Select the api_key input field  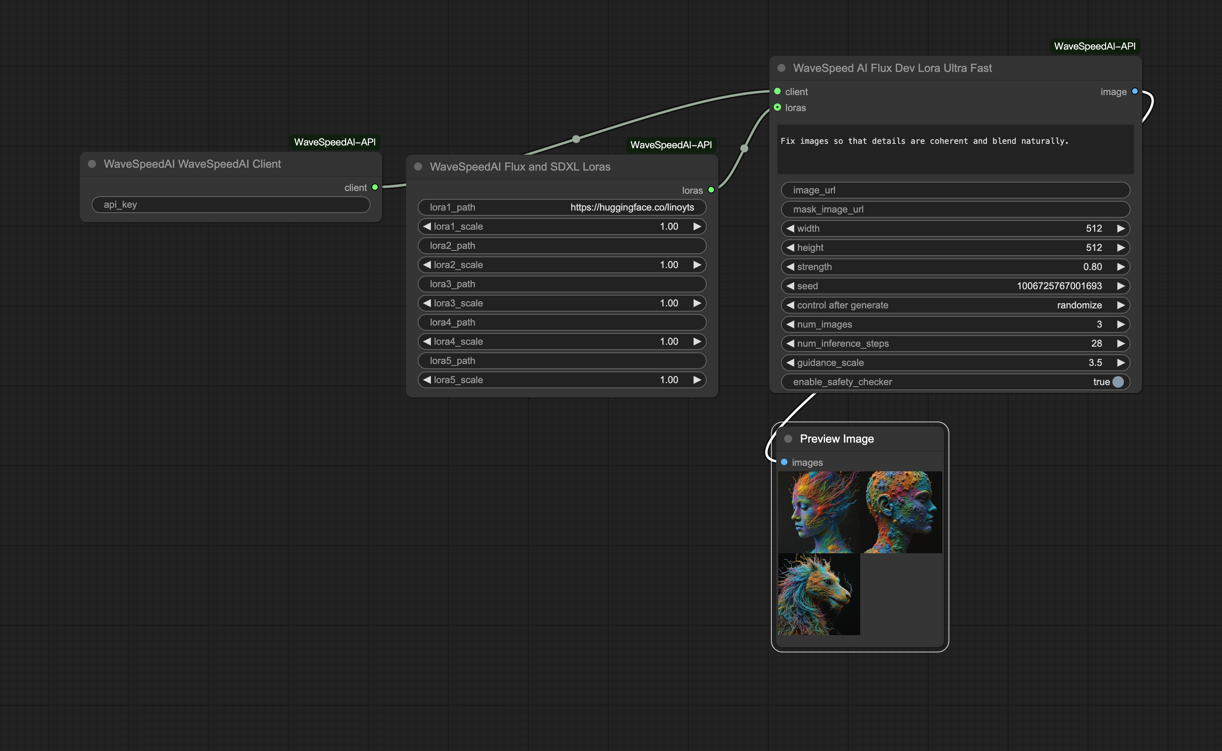point(230,204)
